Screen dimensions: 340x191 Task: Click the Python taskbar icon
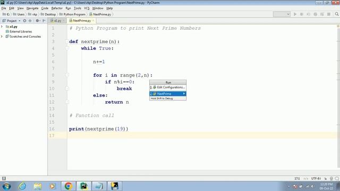coord(115,186)
